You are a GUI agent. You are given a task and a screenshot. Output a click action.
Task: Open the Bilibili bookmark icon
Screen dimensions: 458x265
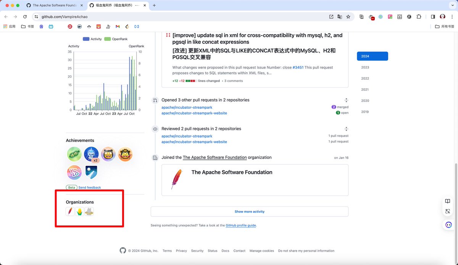(x=51, y=26)
